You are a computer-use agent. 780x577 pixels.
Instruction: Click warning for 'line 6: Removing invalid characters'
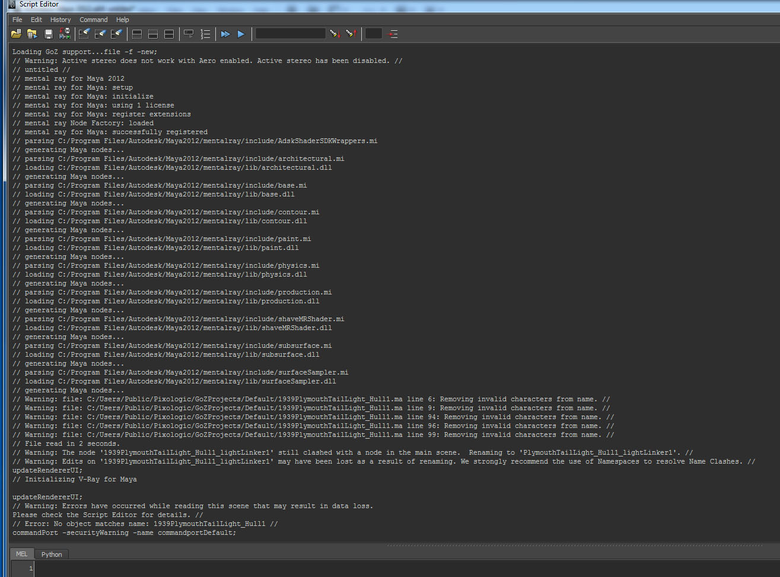[311, 400]
